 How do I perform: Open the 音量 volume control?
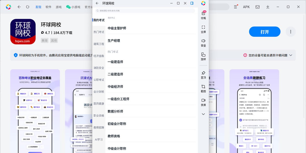click(203, 42)
